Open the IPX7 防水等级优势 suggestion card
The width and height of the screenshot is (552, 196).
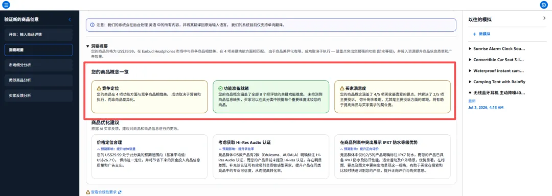(393, 157)
